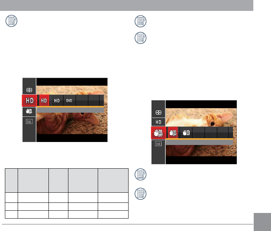Click the note icon at top left

[11, 21]
